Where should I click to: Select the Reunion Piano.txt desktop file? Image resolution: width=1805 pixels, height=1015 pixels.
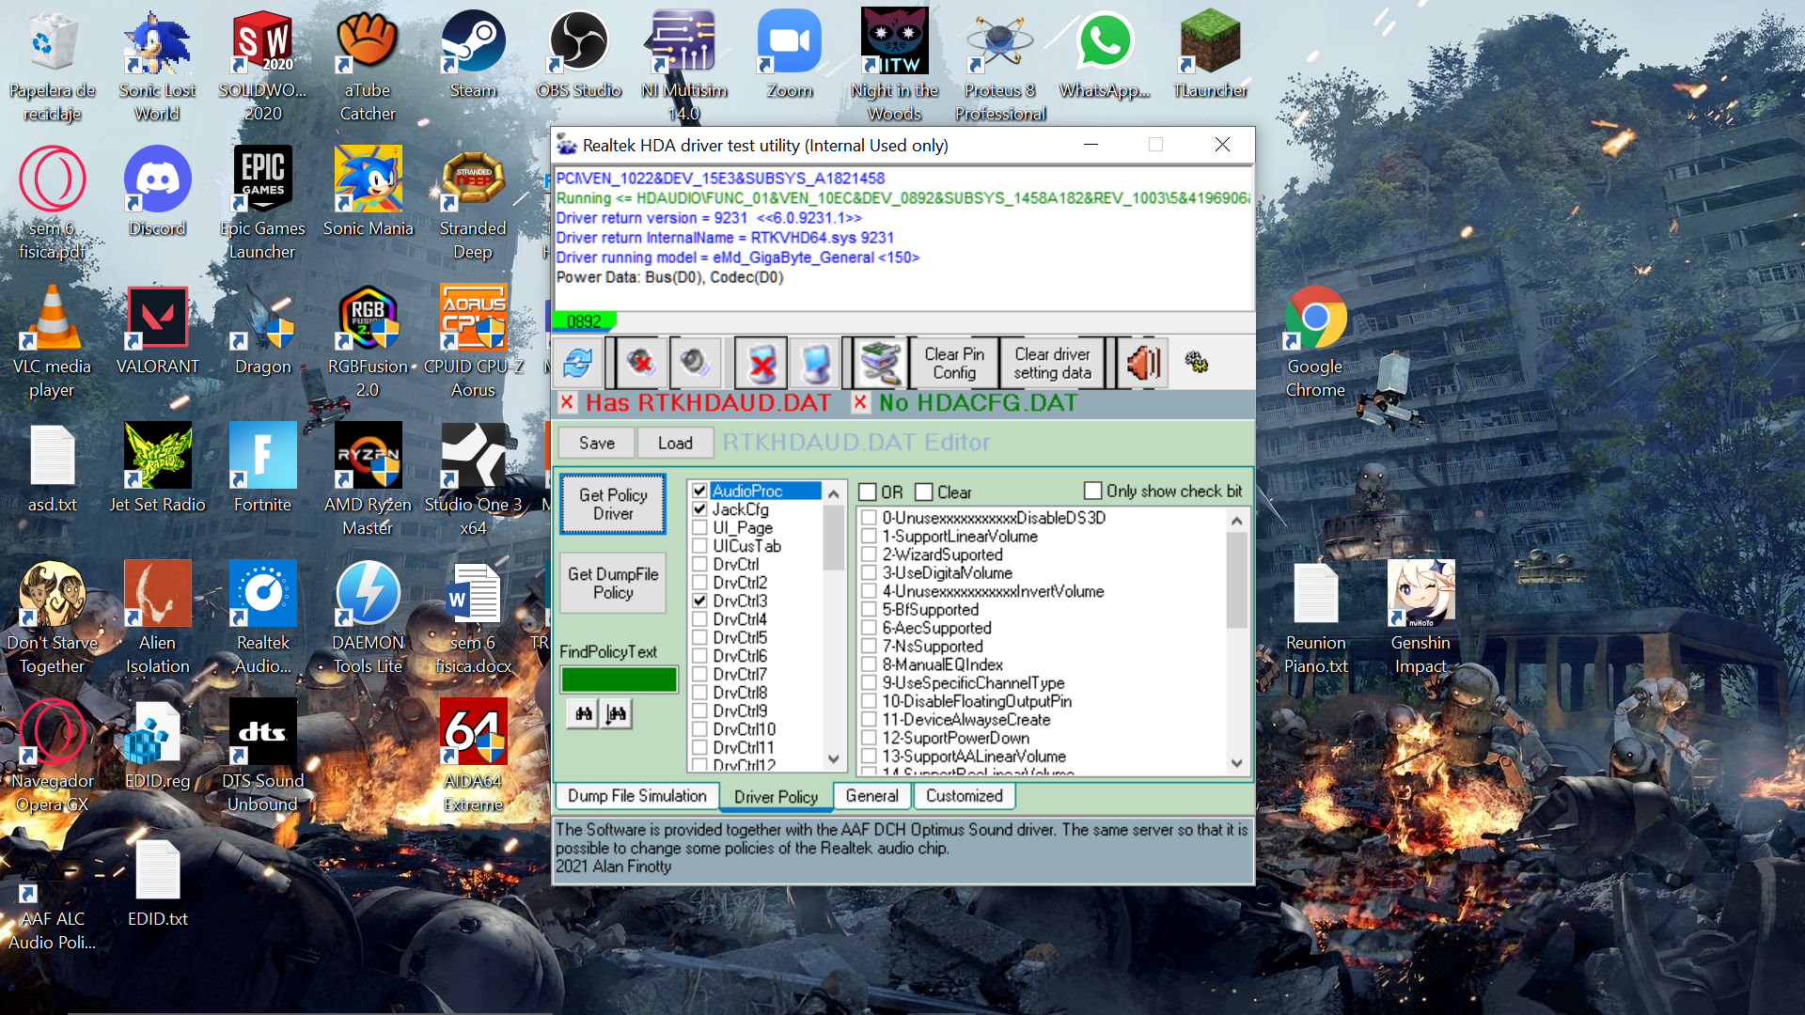(x=1315, y=618)
